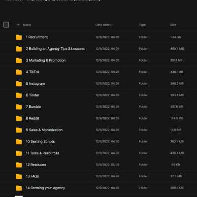Select the '4 TikTok' folder name

[x=33, y=72]
